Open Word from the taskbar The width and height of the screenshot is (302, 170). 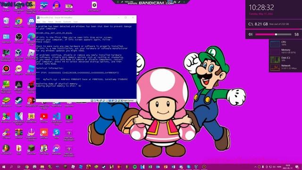[x=173, y=167]
